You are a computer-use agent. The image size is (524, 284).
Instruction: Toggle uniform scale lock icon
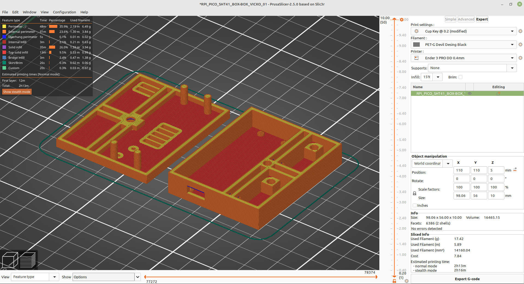(415, 193)
